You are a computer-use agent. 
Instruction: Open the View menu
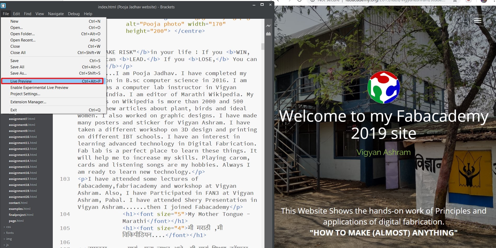click(40, 14)
